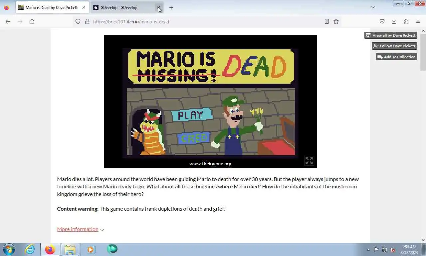Click the Firefox taskbar icon
The width and height of the screenshot is (426, 256).
[50, 249]
